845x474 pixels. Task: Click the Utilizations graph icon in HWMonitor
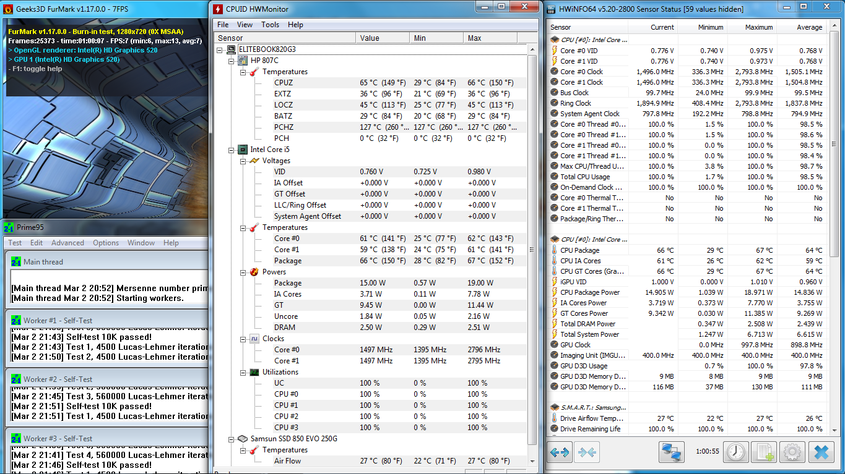coord(254,372)
